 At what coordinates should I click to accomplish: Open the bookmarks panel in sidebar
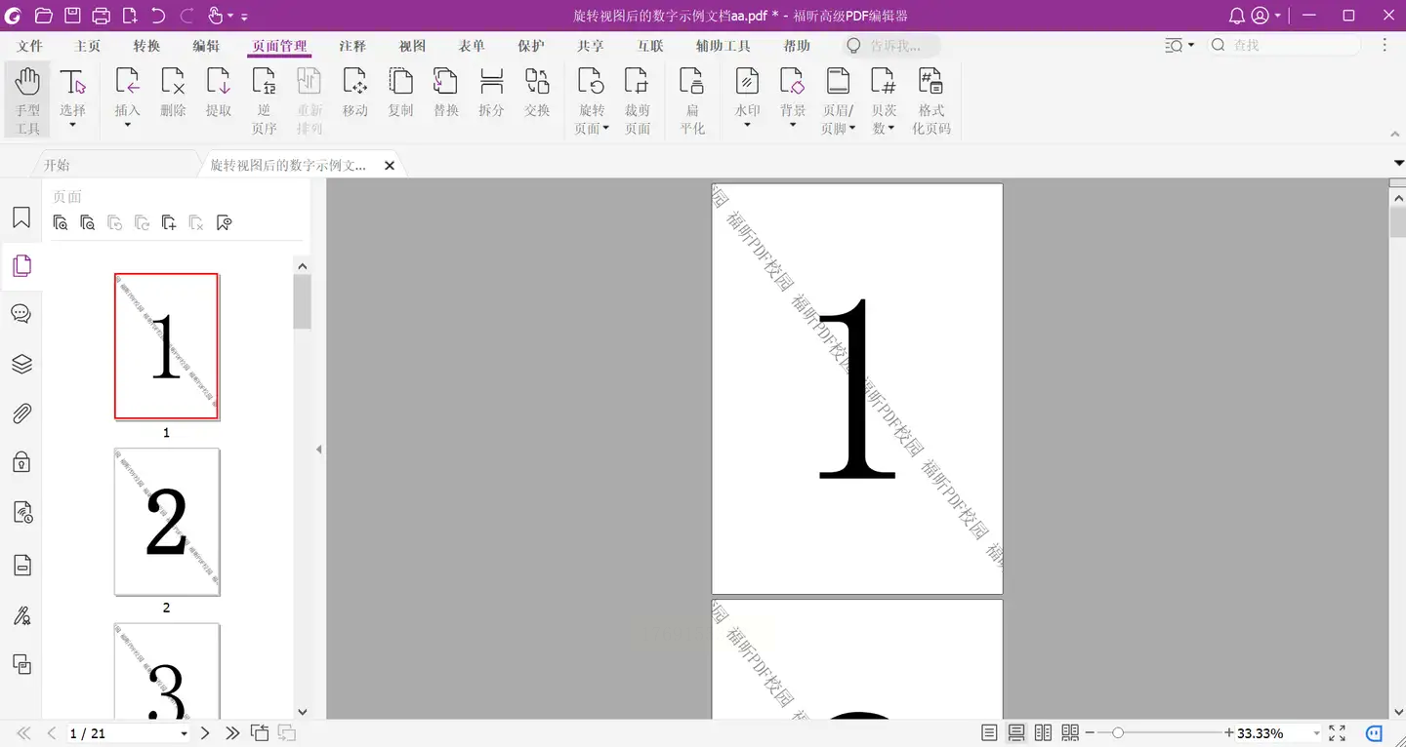point(21,217)
